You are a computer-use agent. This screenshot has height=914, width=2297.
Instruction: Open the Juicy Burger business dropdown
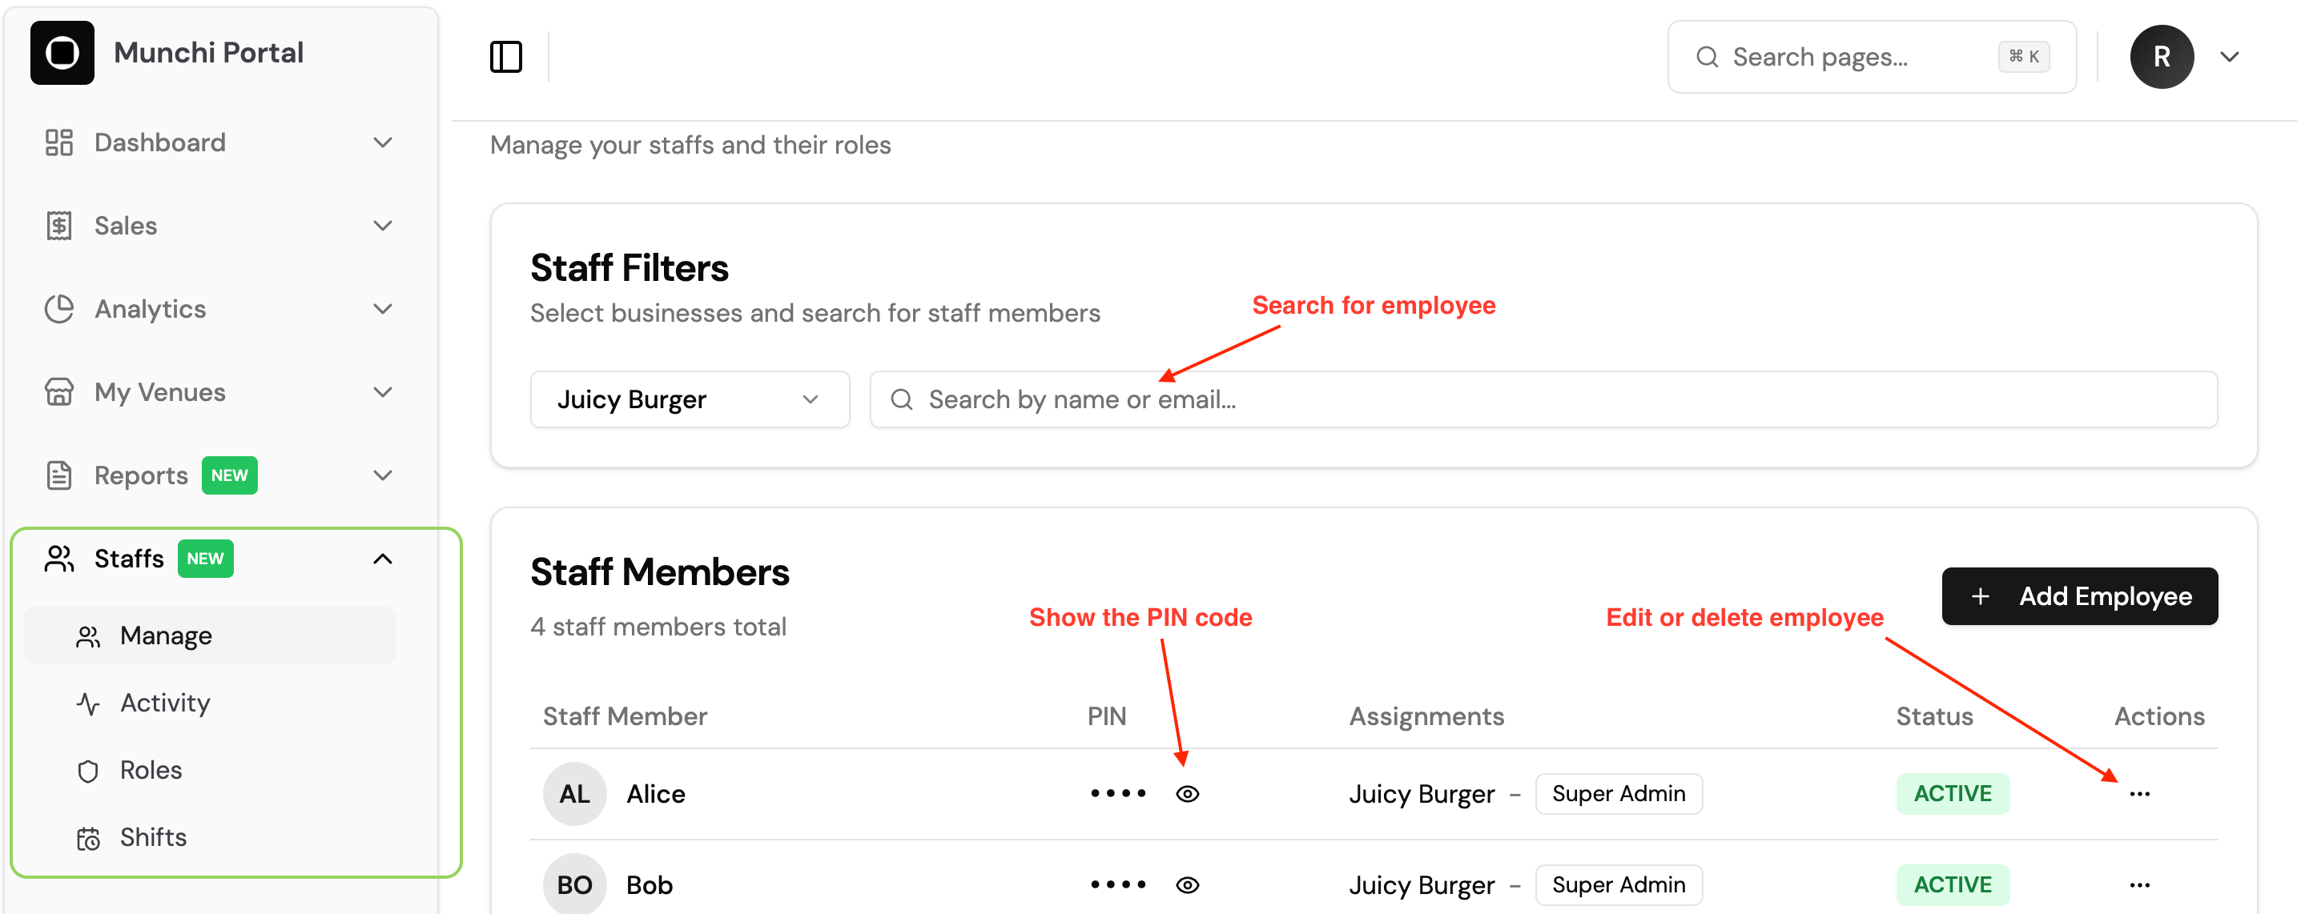pyautogui.click(x=690, y=399)
